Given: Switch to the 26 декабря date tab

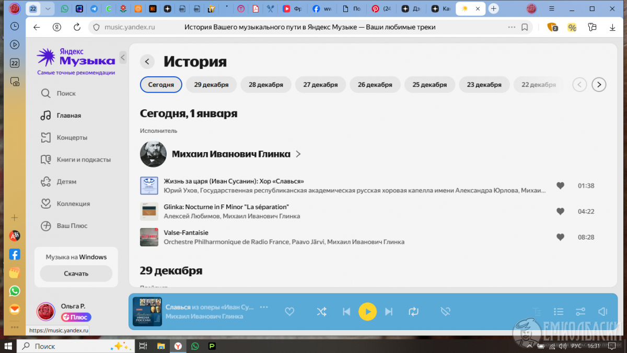Looking at the screenshot, I should click(375, 85).
